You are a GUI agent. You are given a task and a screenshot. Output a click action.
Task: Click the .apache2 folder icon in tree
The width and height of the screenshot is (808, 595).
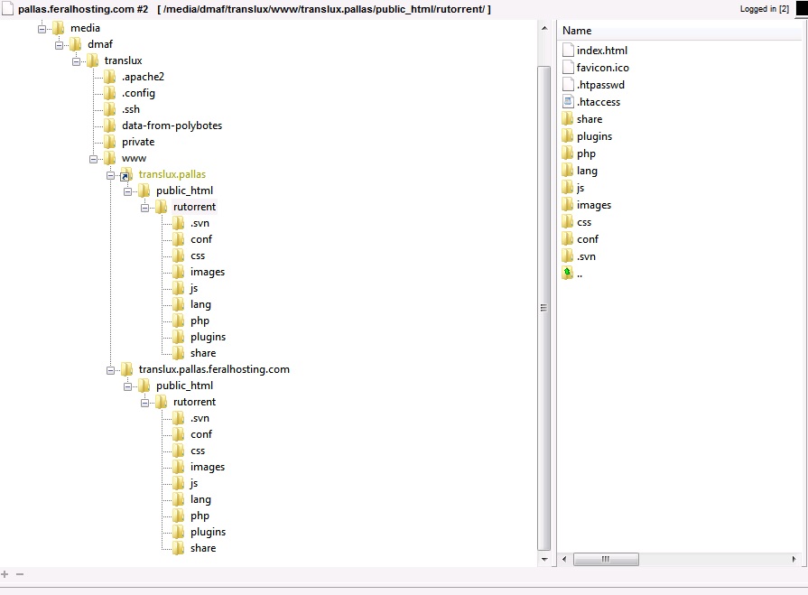[x=110, y=77]
